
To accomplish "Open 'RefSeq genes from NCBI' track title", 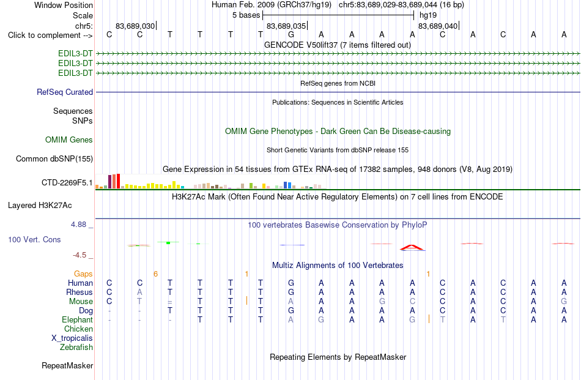I will (338, 83).
